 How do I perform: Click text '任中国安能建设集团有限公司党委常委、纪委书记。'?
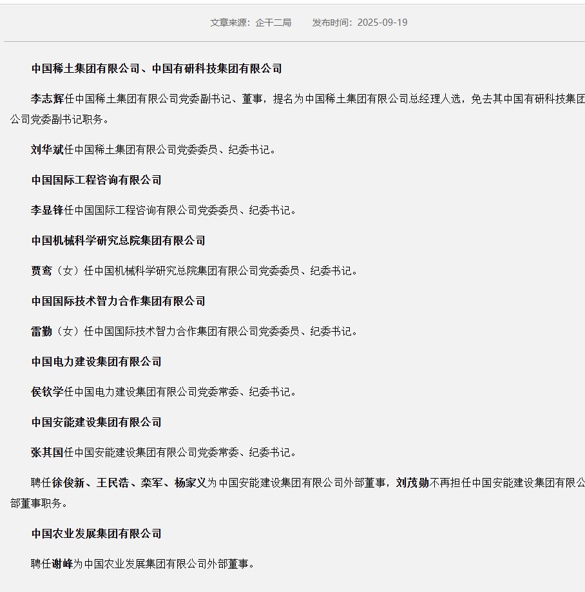click(x=180, y=452)
